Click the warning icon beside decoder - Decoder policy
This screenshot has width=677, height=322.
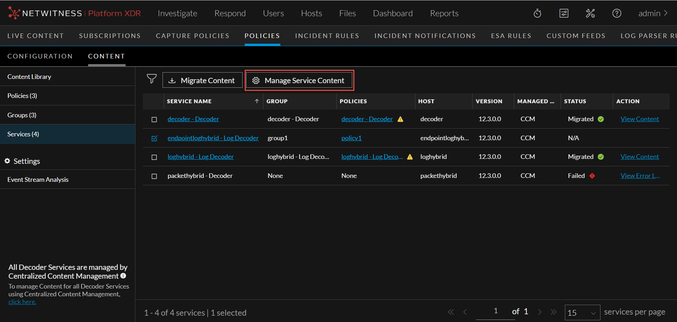click(401, 119)
